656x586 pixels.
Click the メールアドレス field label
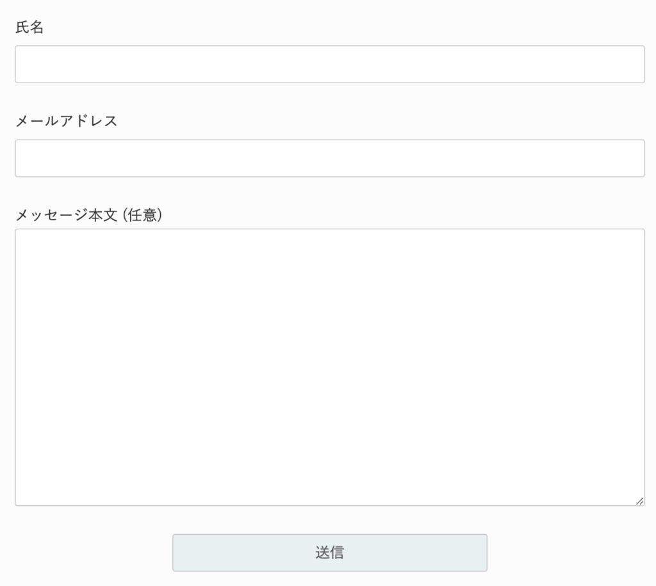tap(66, 121)
